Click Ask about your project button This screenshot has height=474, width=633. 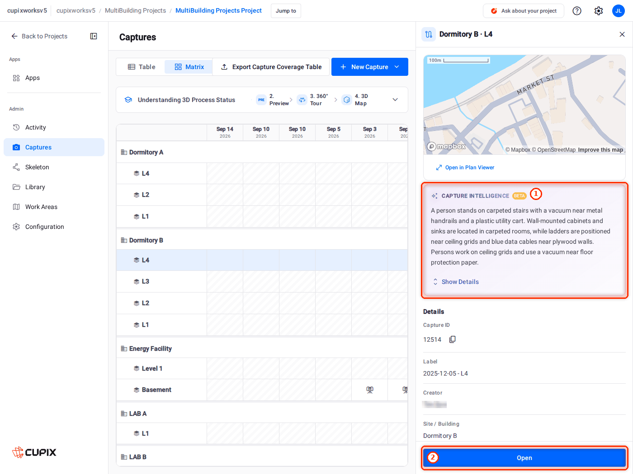click(524, 11)
